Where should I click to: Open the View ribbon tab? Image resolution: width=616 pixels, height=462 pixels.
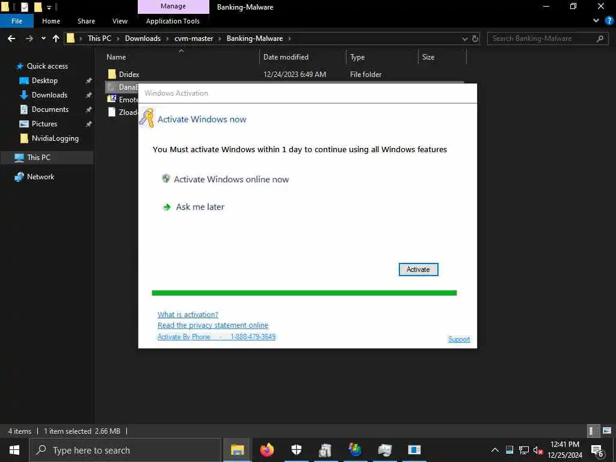coord(120,21)
